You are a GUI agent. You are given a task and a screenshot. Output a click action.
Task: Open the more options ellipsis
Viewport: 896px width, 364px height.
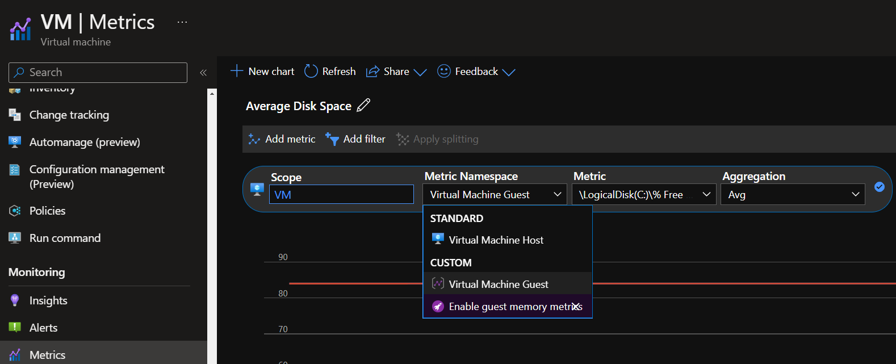pyautogui.click(x=182, y=22)
